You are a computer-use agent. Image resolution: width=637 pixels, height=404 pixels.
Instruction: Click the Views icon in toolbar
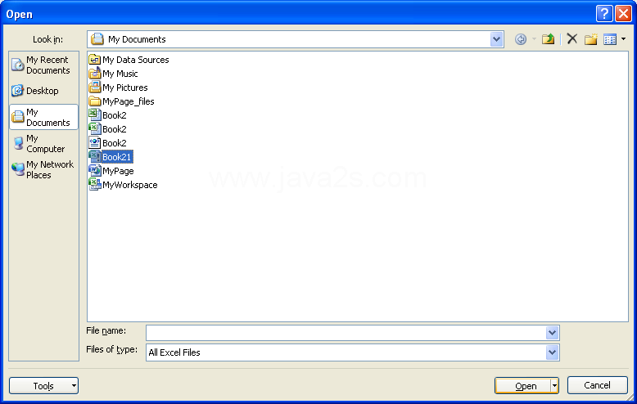(x=610, y=39)
